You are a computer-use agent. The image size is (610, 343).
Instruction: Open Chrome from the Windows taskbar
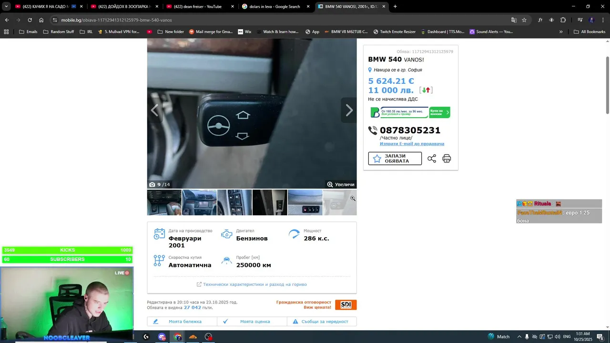pyautogui.click(x=178, y=337)
